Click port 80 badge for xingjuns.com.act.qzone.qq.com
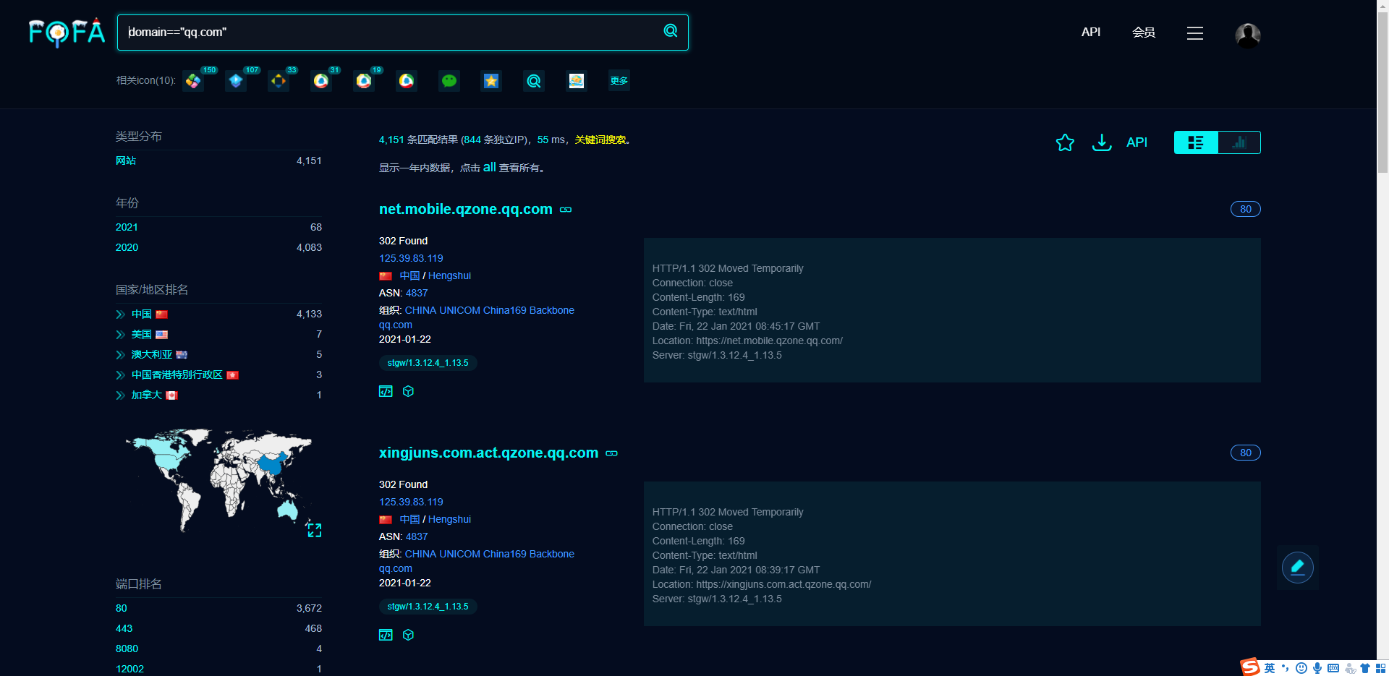This screenshot has width=1389, height=676. [x=1246, y=453]
